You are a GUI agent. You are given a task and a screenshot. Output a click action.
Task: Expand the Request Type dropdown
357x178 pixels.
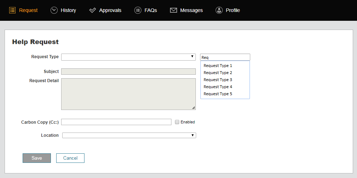pos(128,57)
